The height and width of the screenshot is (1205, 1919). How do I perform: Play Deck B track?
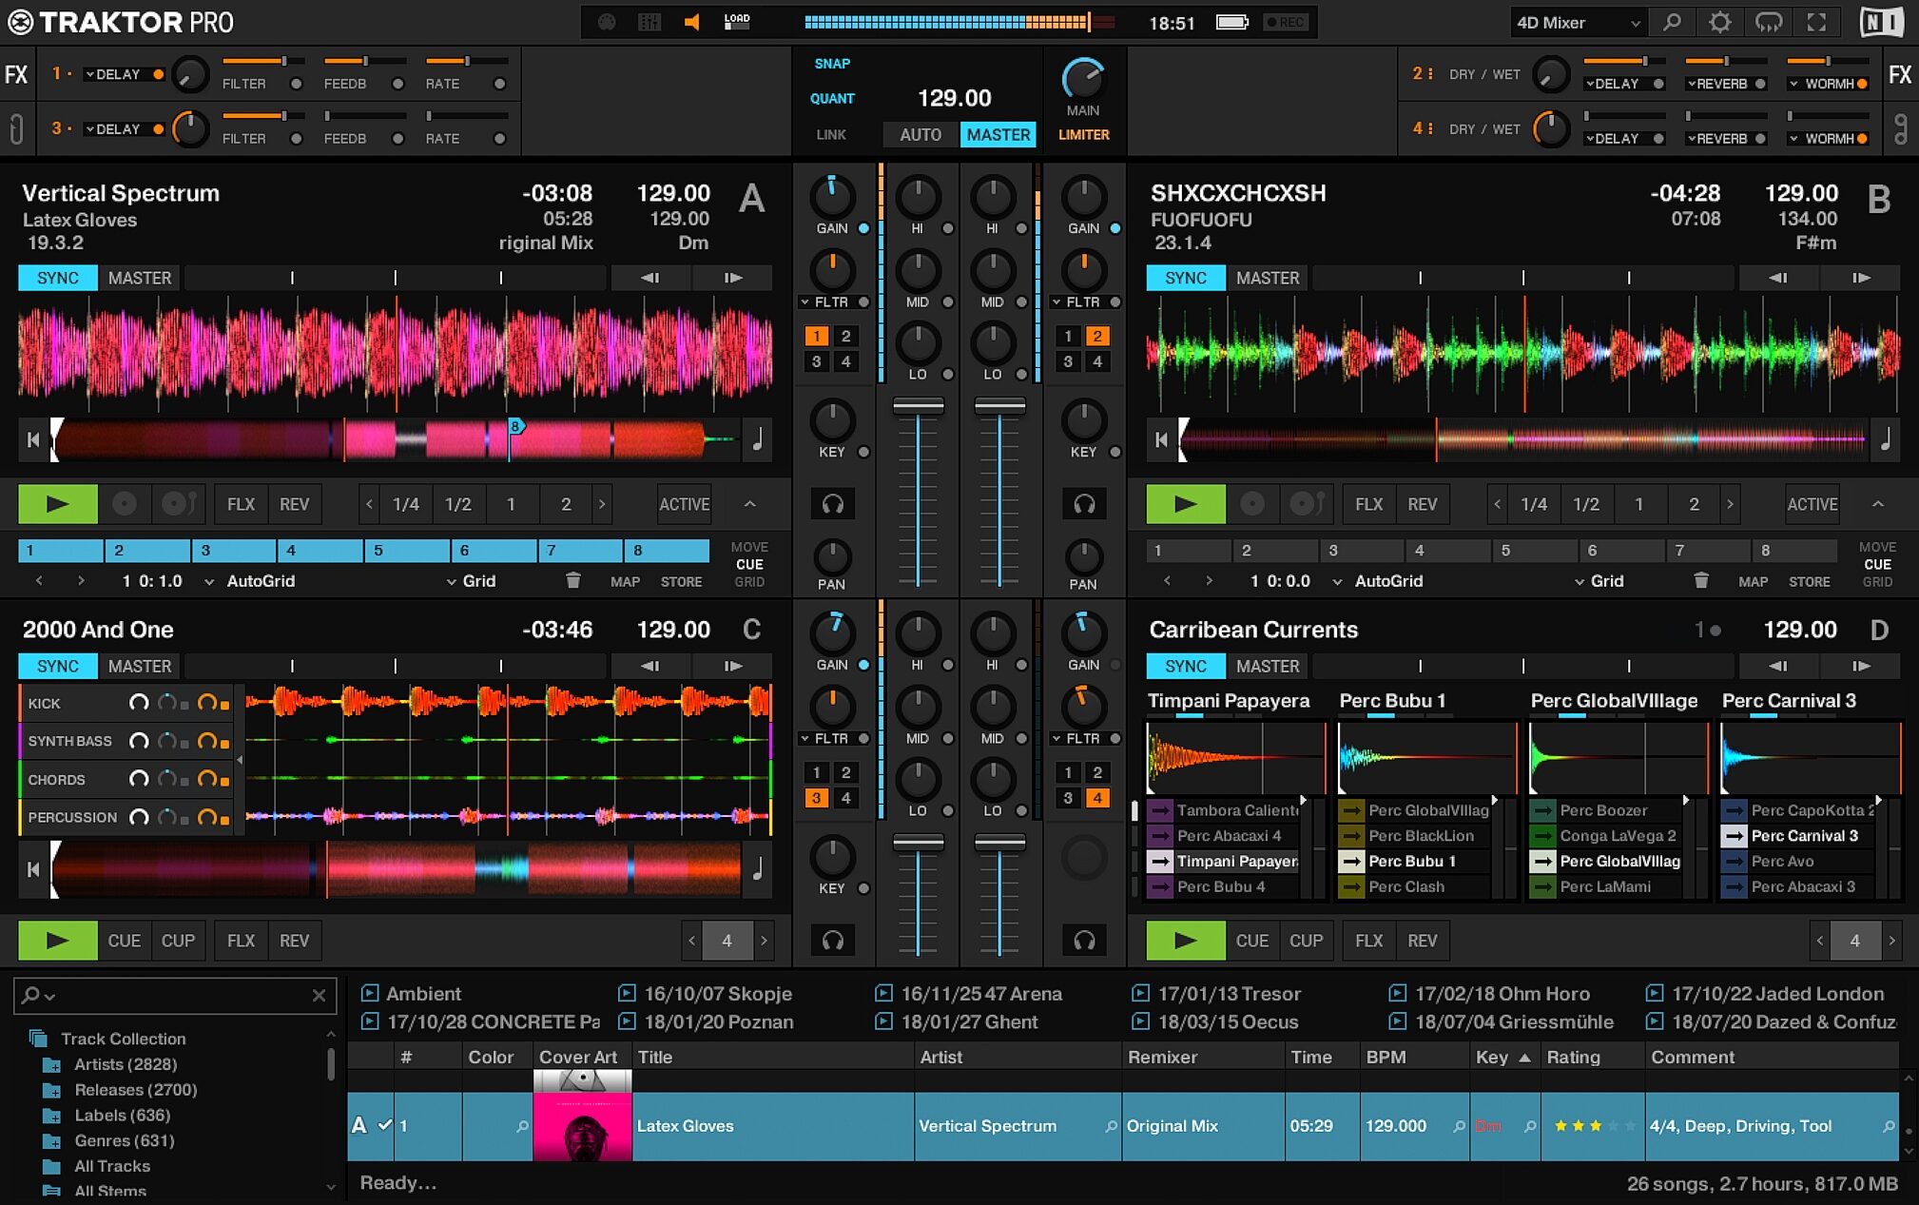[1186, 504]
